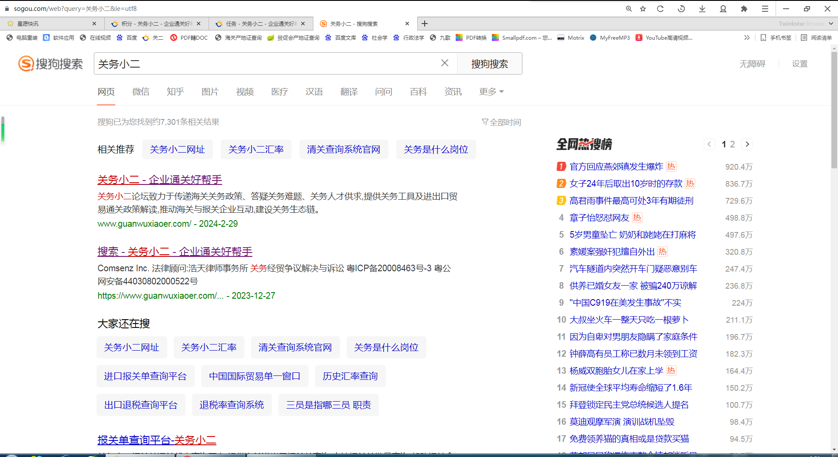Image resolution: width=838 pixels, height=457 pixels.
Task: Open 设置 settings link
Action: point(800,64)
